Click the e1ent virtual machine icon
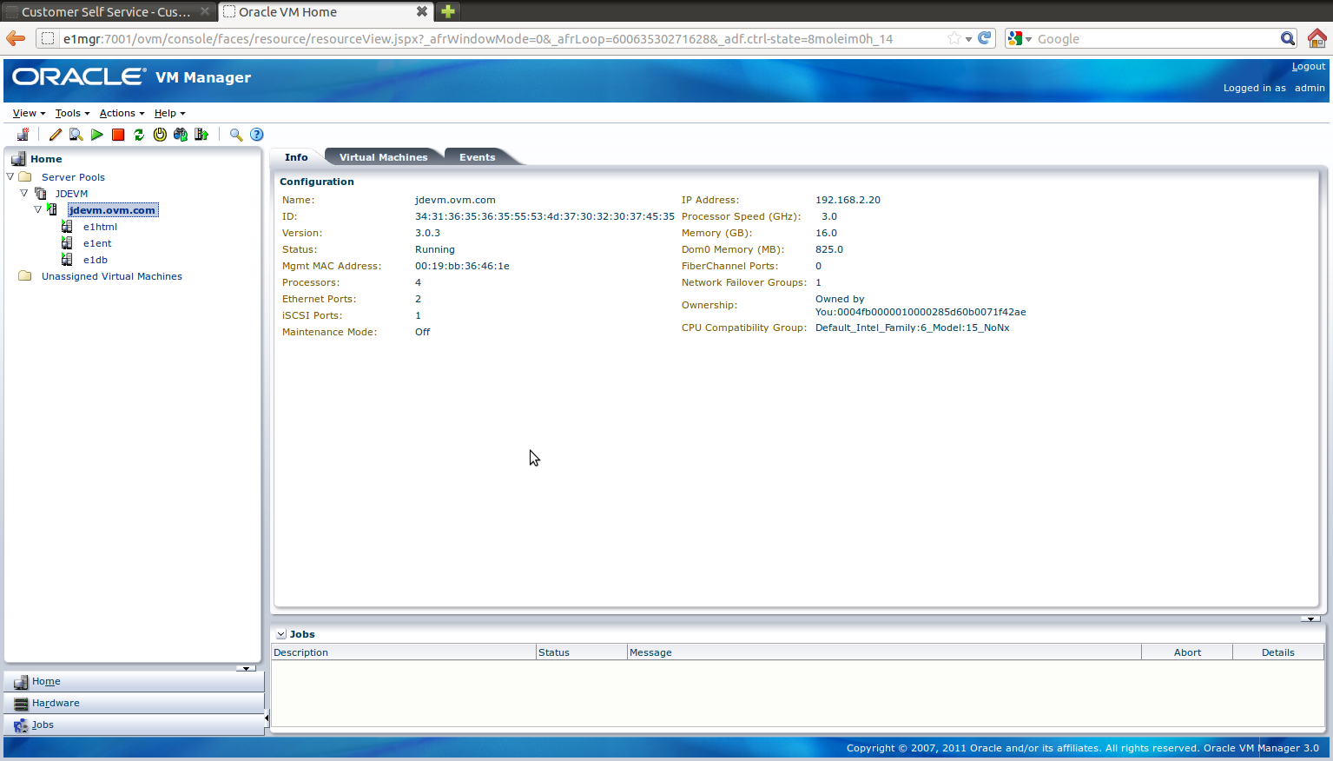The image size is (1333, 761). [67, 243]
